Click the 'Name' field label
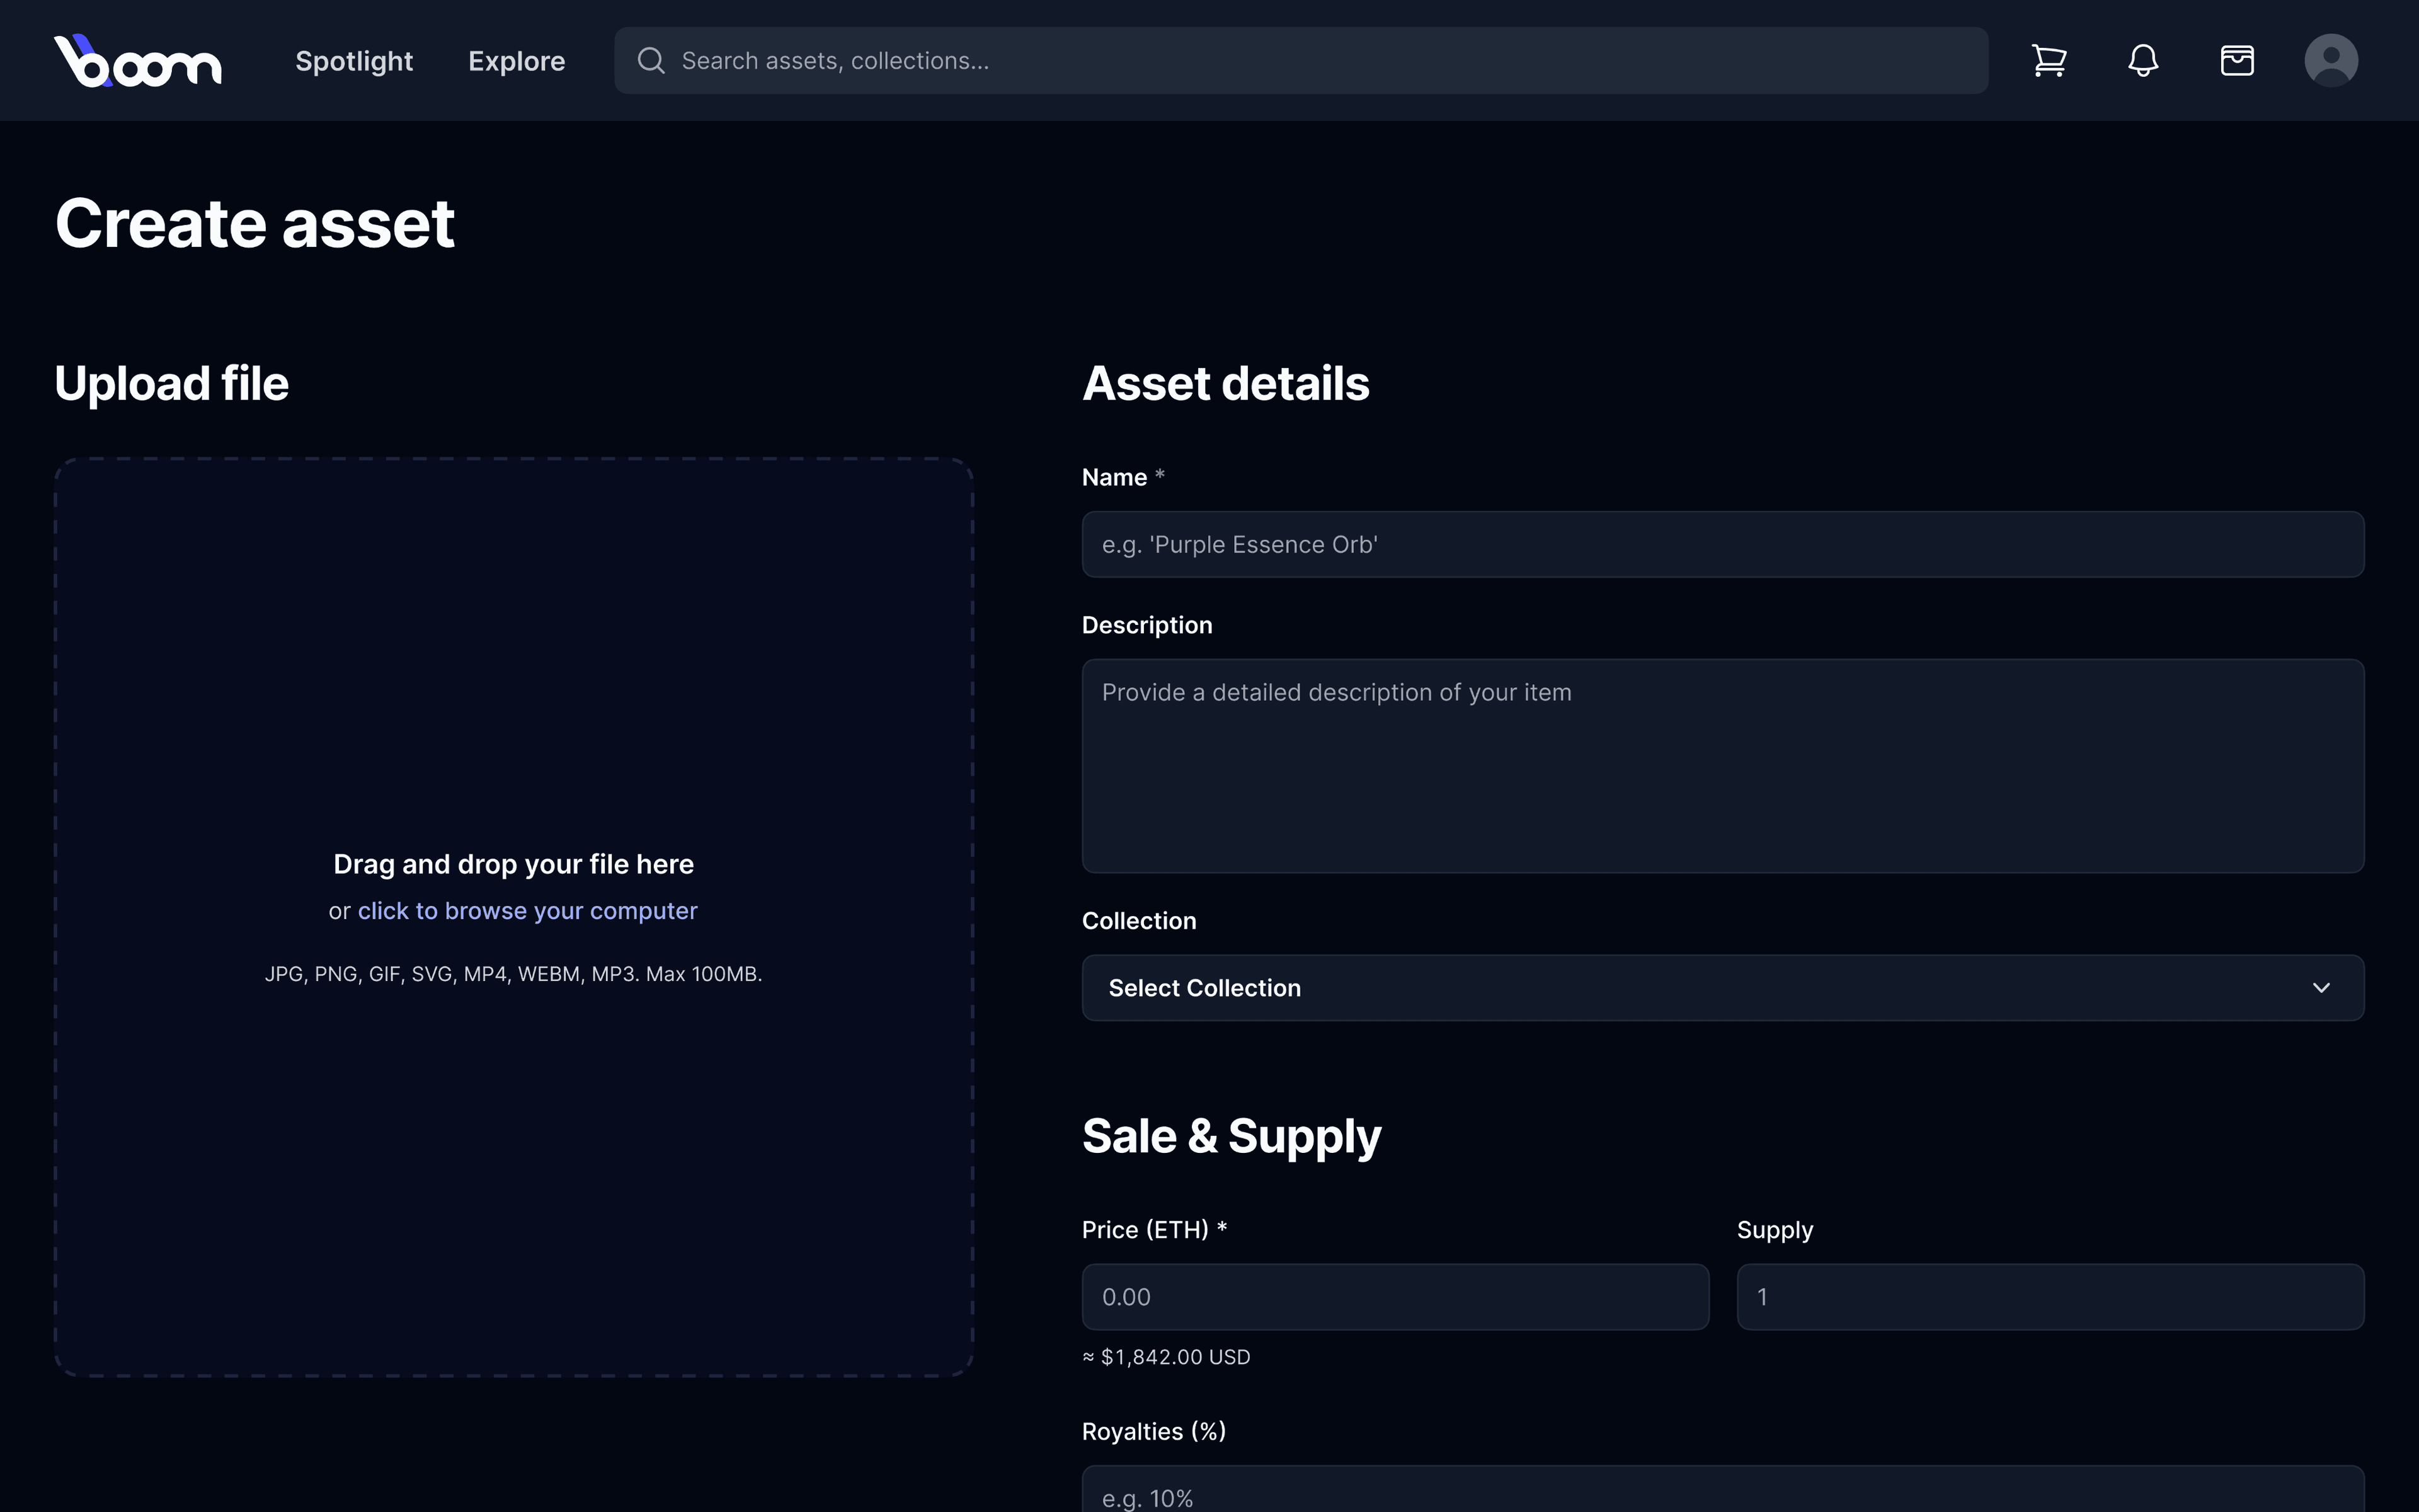This screenshot has width=2419, height=1512. pos(1114,477)
